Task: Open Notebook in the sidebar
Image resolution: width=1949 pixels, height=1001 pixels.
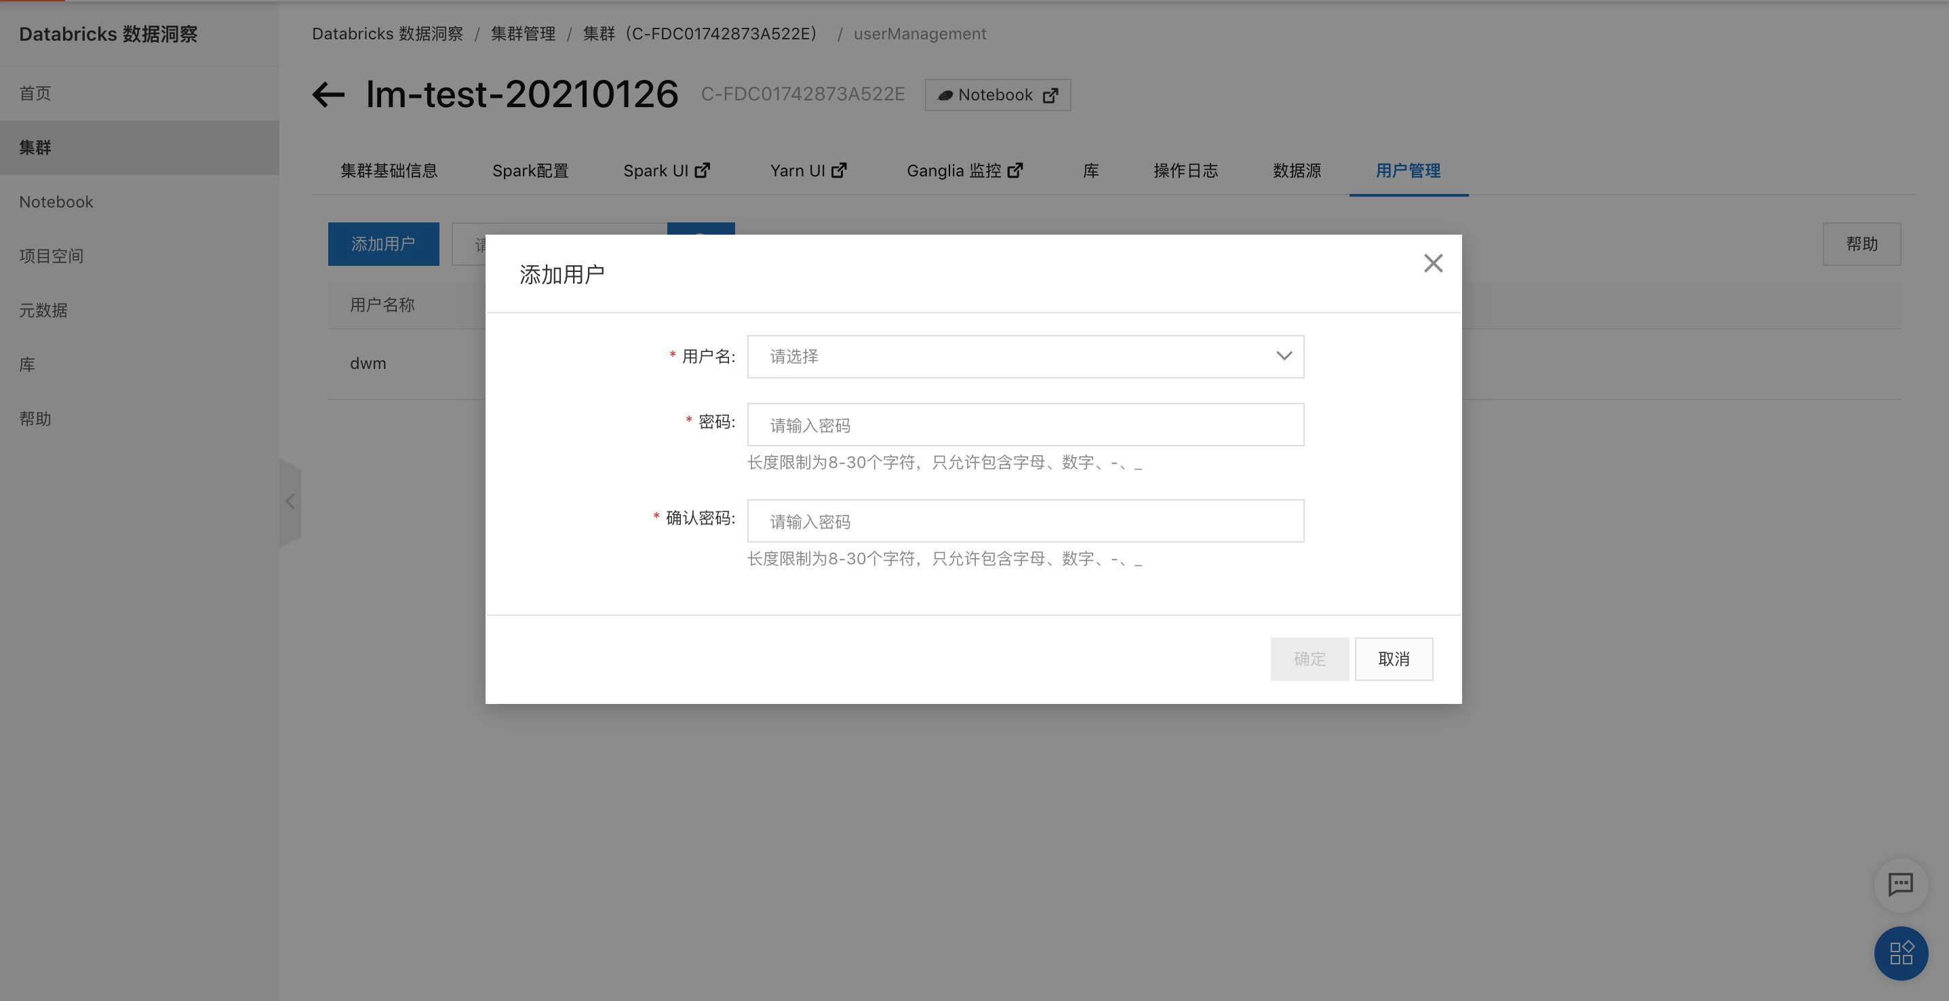Action: 139,202
